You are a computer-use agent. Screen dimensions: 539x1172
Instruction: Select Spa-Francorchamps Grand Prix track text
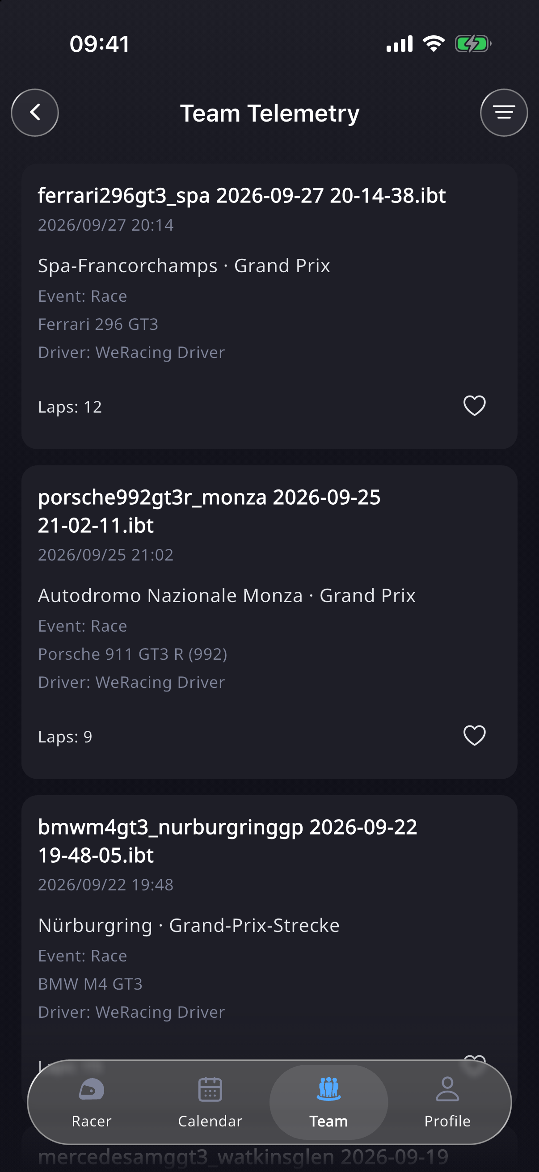(184, 266)
